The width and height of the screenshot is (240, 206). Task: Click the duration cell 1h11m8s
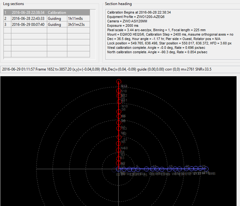(78, 19)
